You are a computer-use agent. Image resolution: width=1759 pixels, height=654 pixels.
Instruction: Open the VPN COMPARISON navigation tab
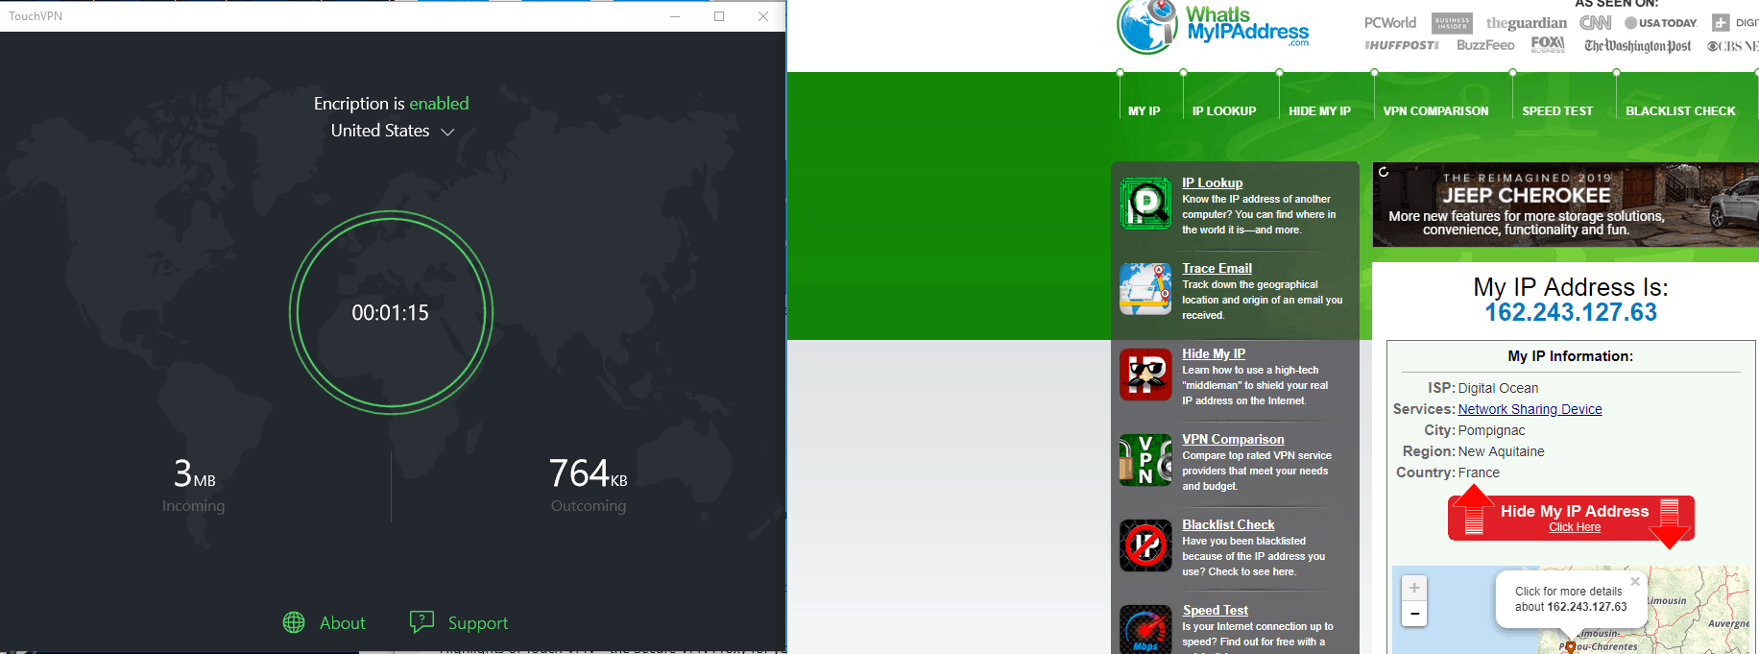1435,111
